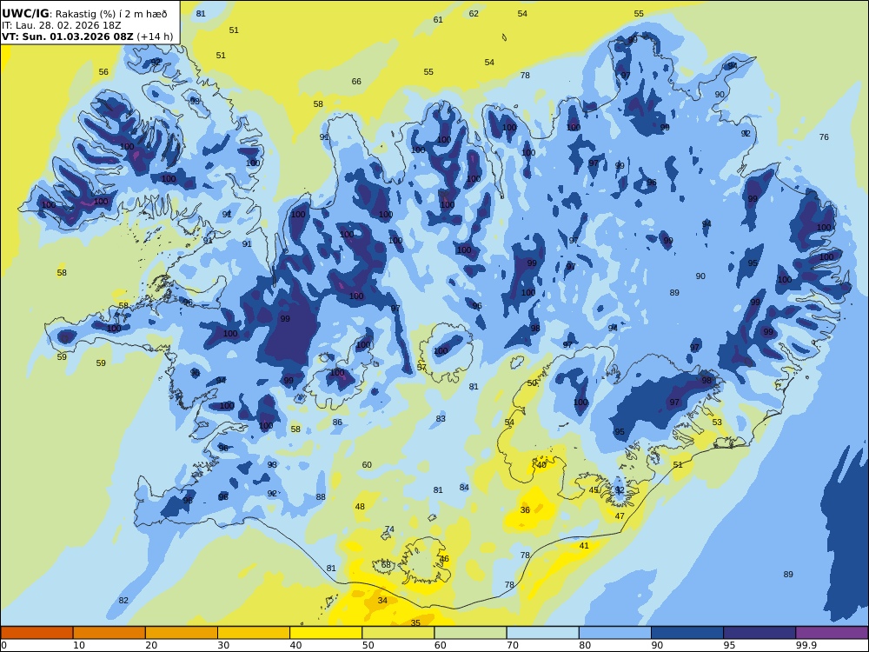Click the purple legend swatch above 99.9

[832, 633]
